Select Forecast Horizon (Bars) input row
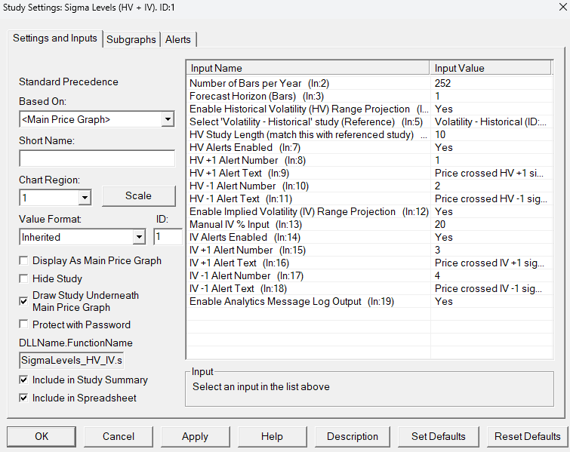Screen dimensions: 570x452 pyautogui.click(x=370, y=97)
